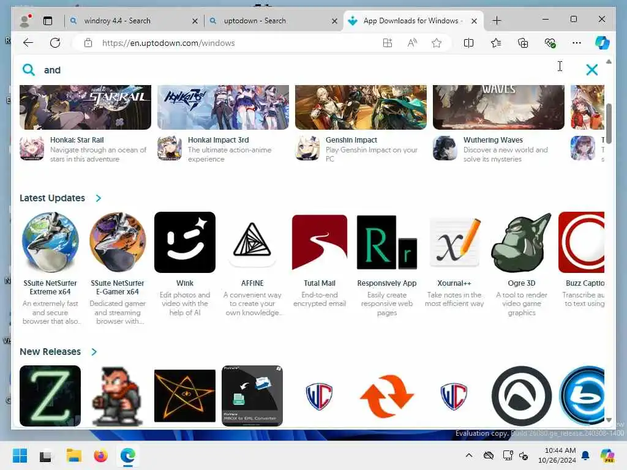Open the SSuite NetSurfer E-Gamer x64 icon
627x470 pixels.
coord(118,242)
